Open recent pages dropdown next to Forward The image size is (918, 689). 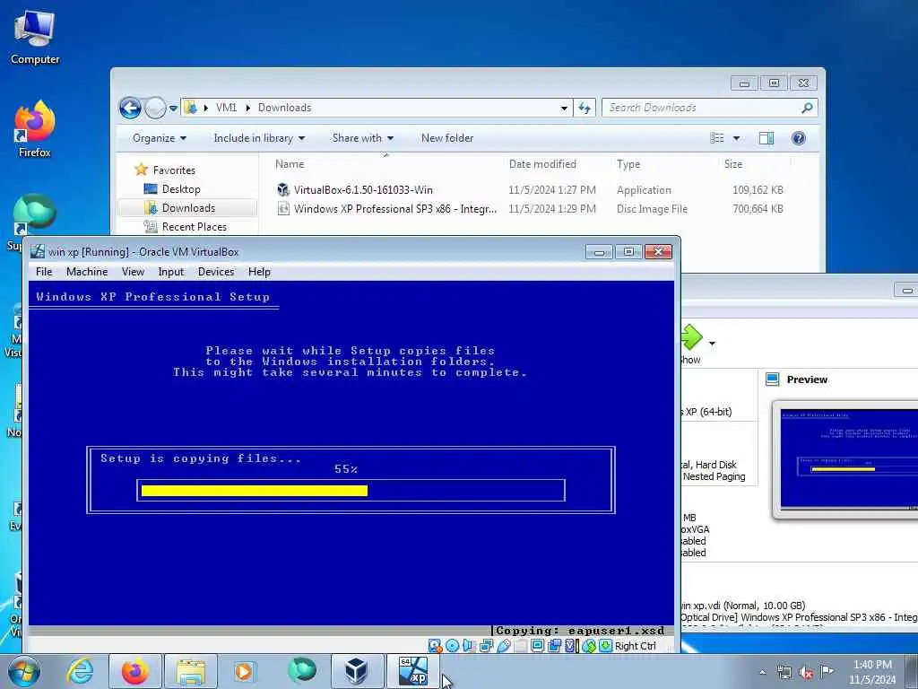pyautogui.click(x=173, y=109)
